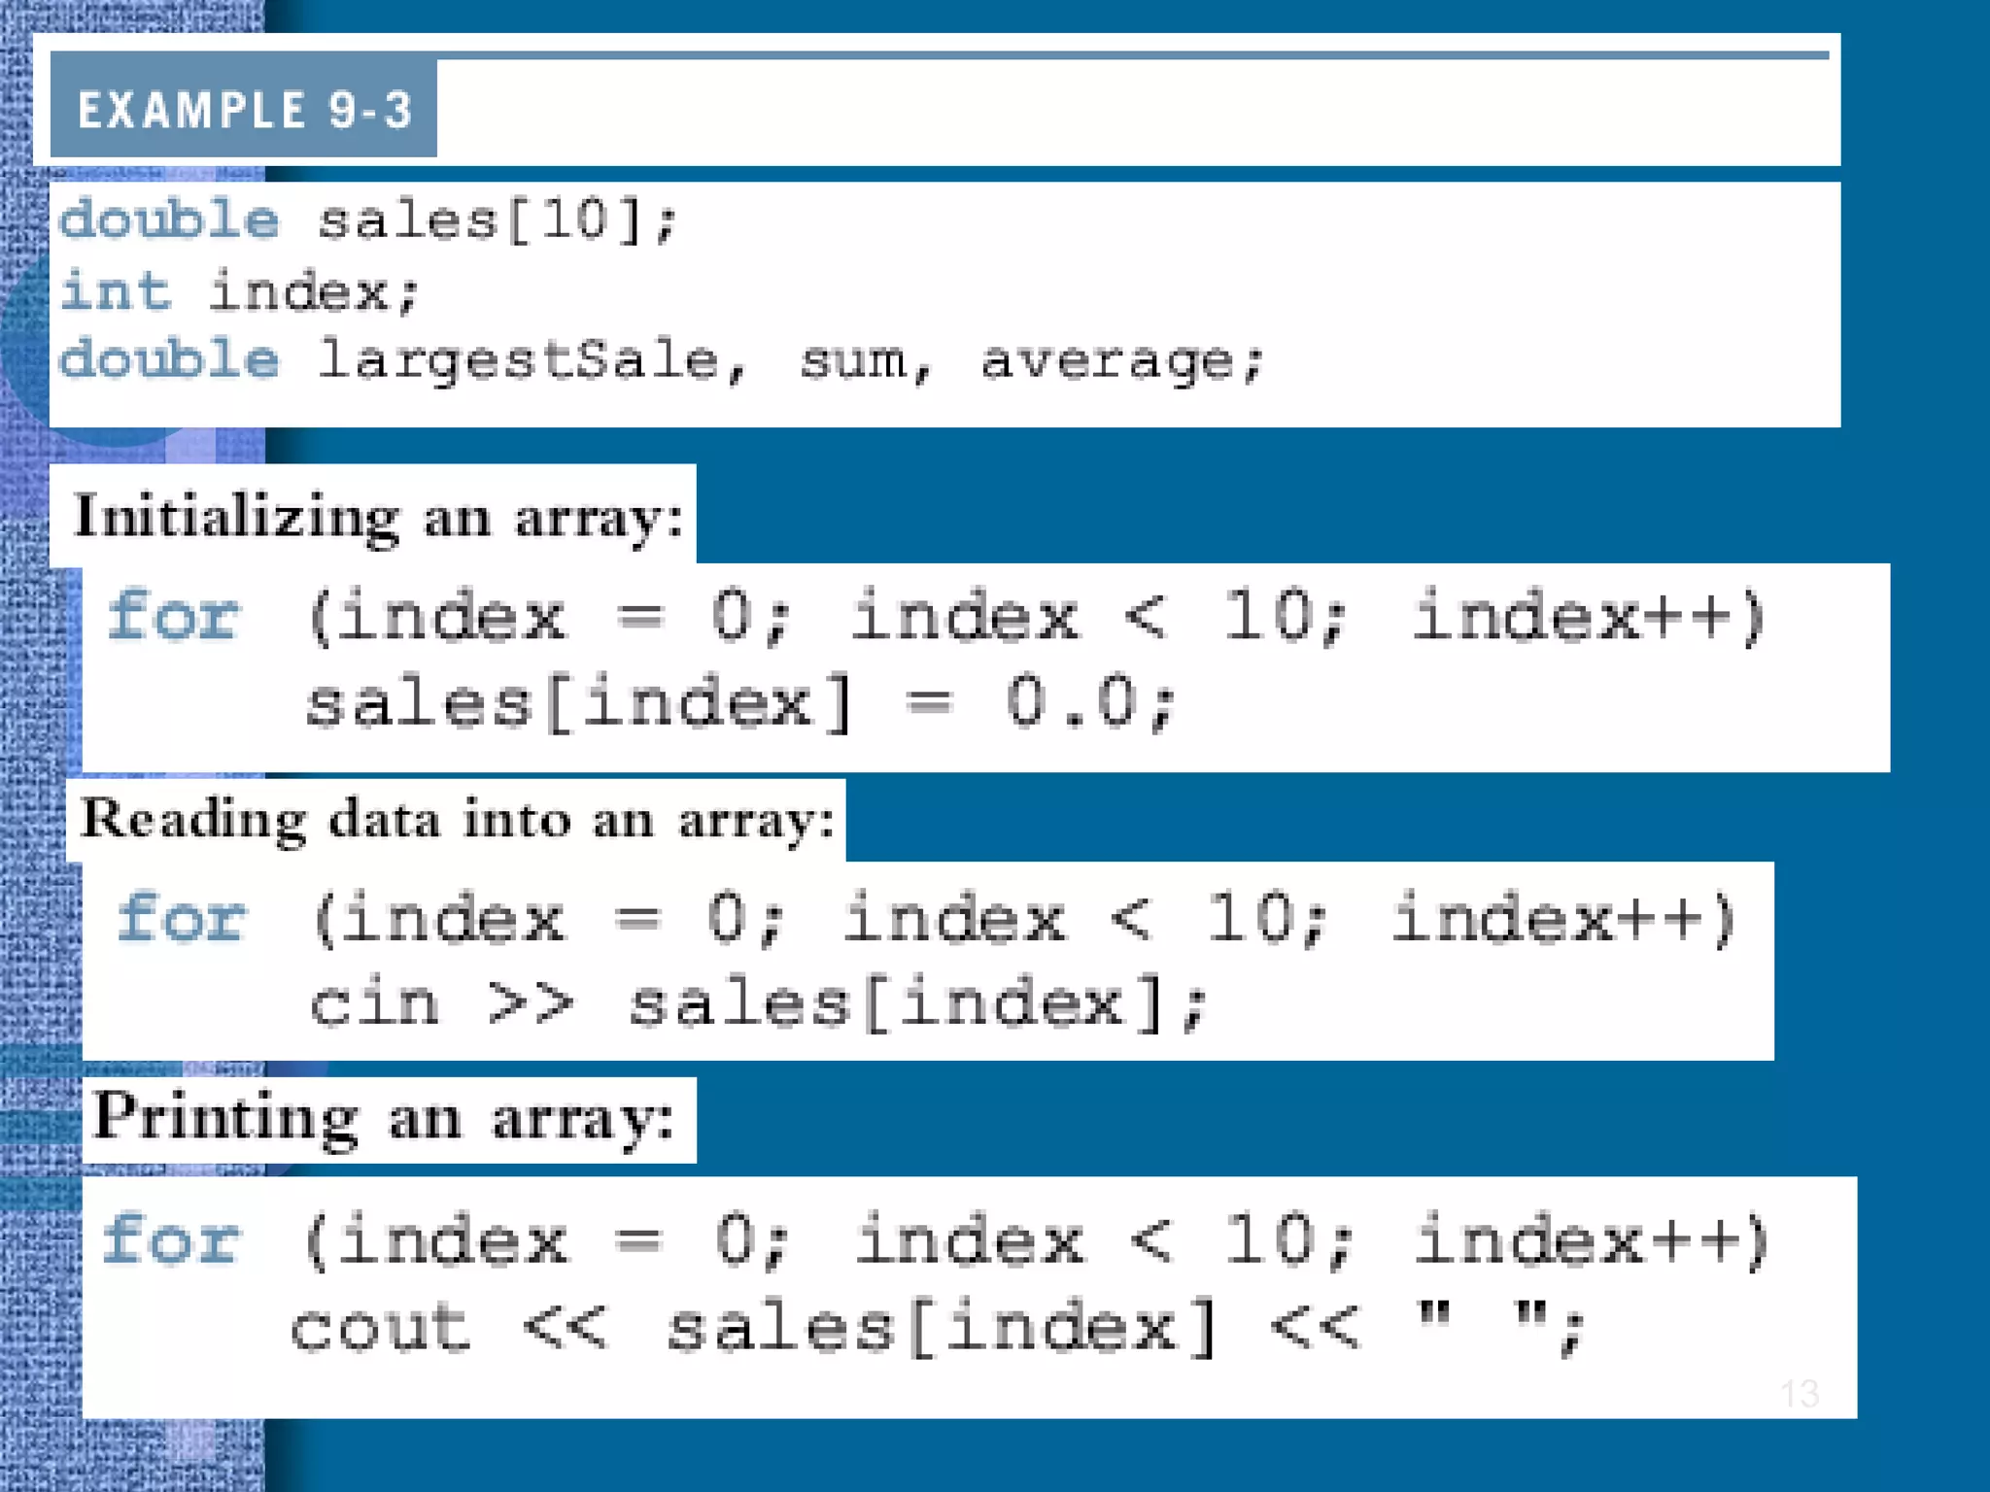
Task: Click the 'int index;' declaration line
Action: 240,291
